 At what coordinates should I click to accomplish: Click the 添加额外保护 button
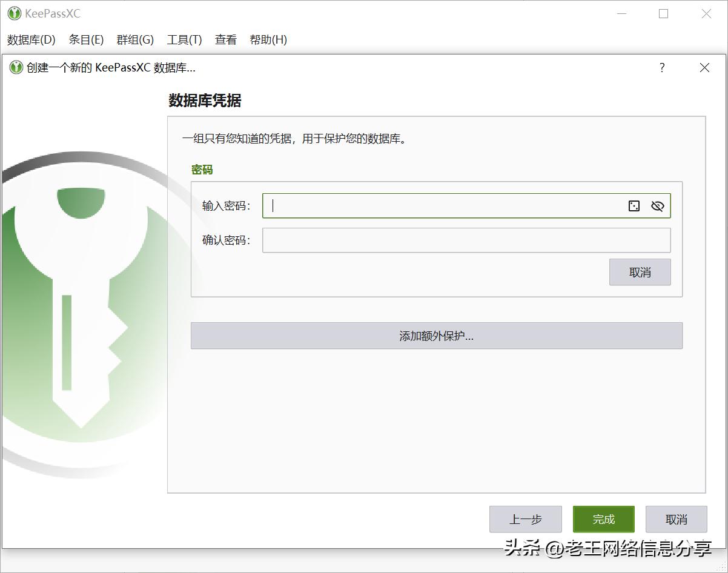[437, 336]
